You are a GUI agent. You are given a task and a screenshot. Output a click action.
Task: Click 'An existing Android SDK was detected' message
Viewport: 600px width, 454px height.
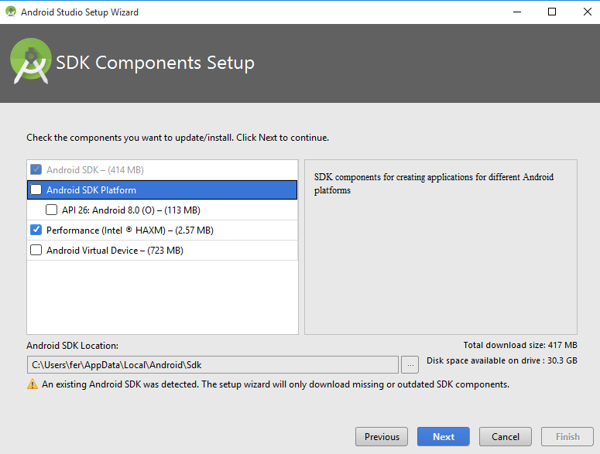tap(275, 384)
